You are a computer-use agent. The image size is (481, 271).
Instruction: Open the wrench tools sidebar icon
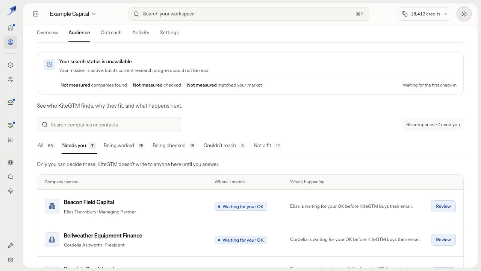[x=11, y=245]
